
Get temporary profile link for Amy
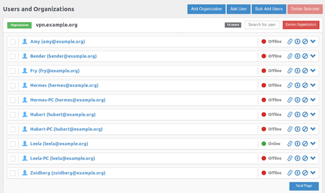[290, 42]
